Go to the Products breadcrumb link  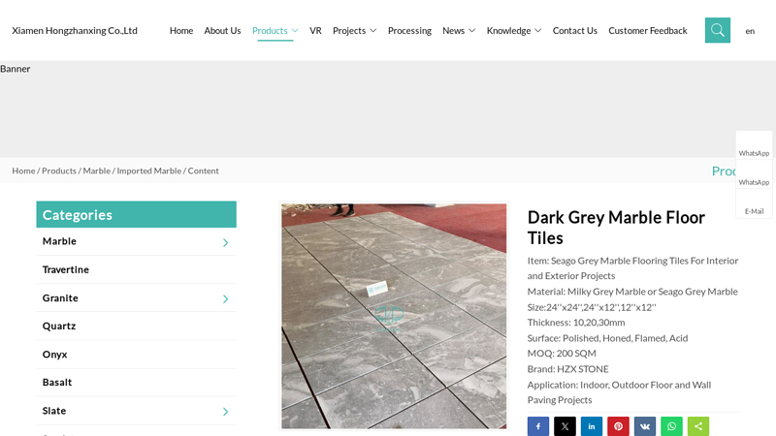coord(59,171)
